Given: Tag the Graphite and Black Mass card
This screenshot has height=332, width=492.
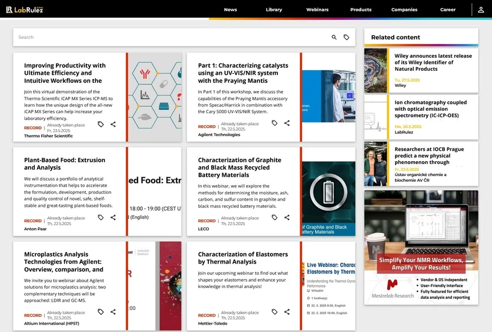Looking at the screenshot, I should coord(274,217).
